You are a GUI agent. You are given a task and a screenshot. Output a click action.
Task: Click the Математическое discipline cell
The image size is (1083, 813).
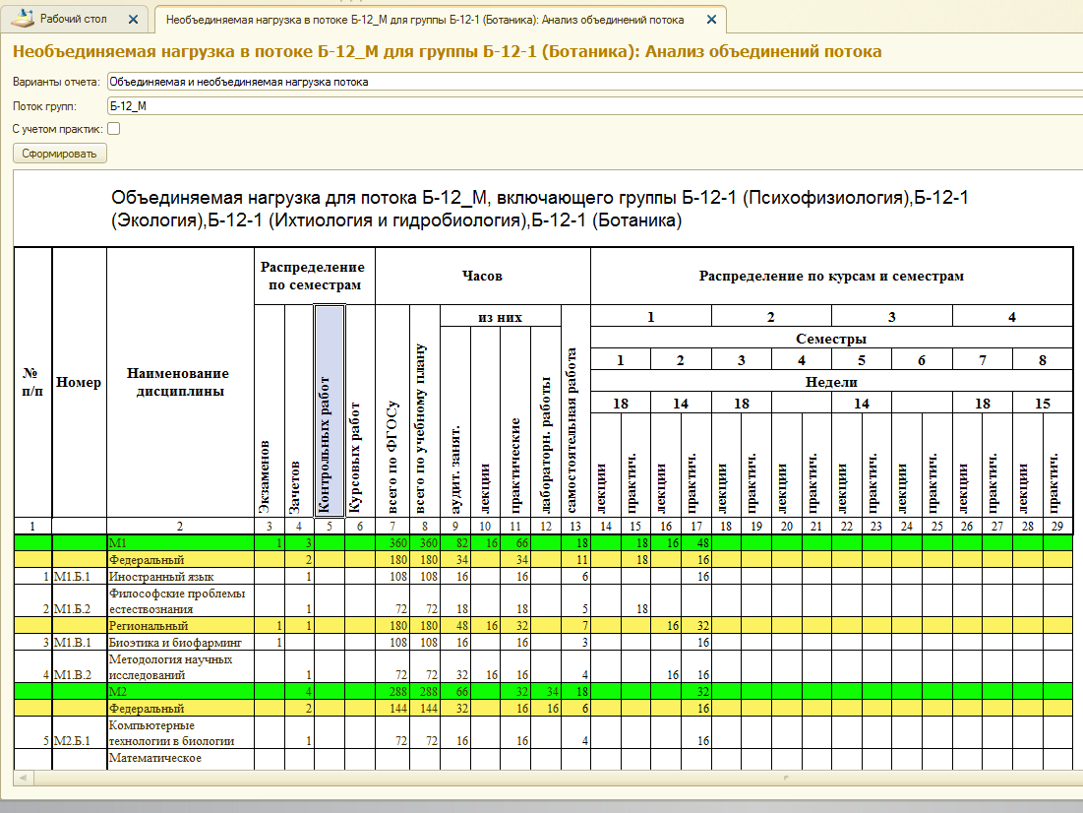(x=180, y=759)
